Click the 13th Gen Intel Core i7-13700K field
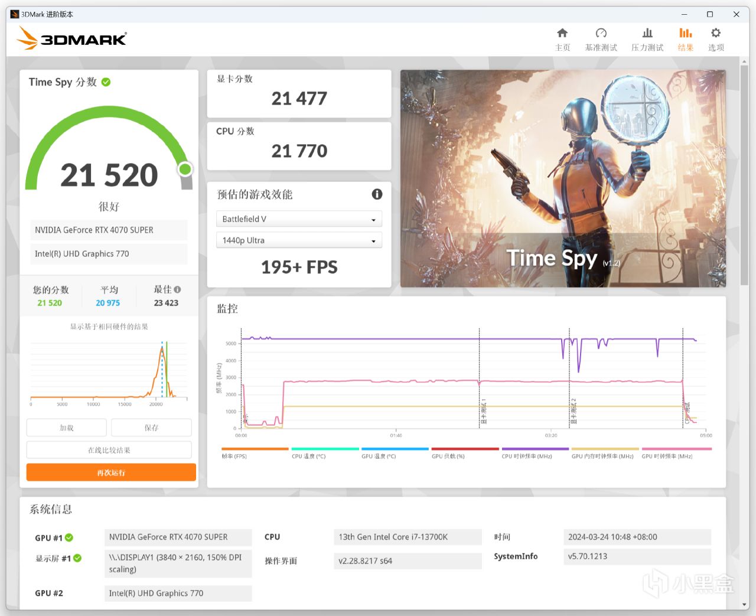 (408, 537)
